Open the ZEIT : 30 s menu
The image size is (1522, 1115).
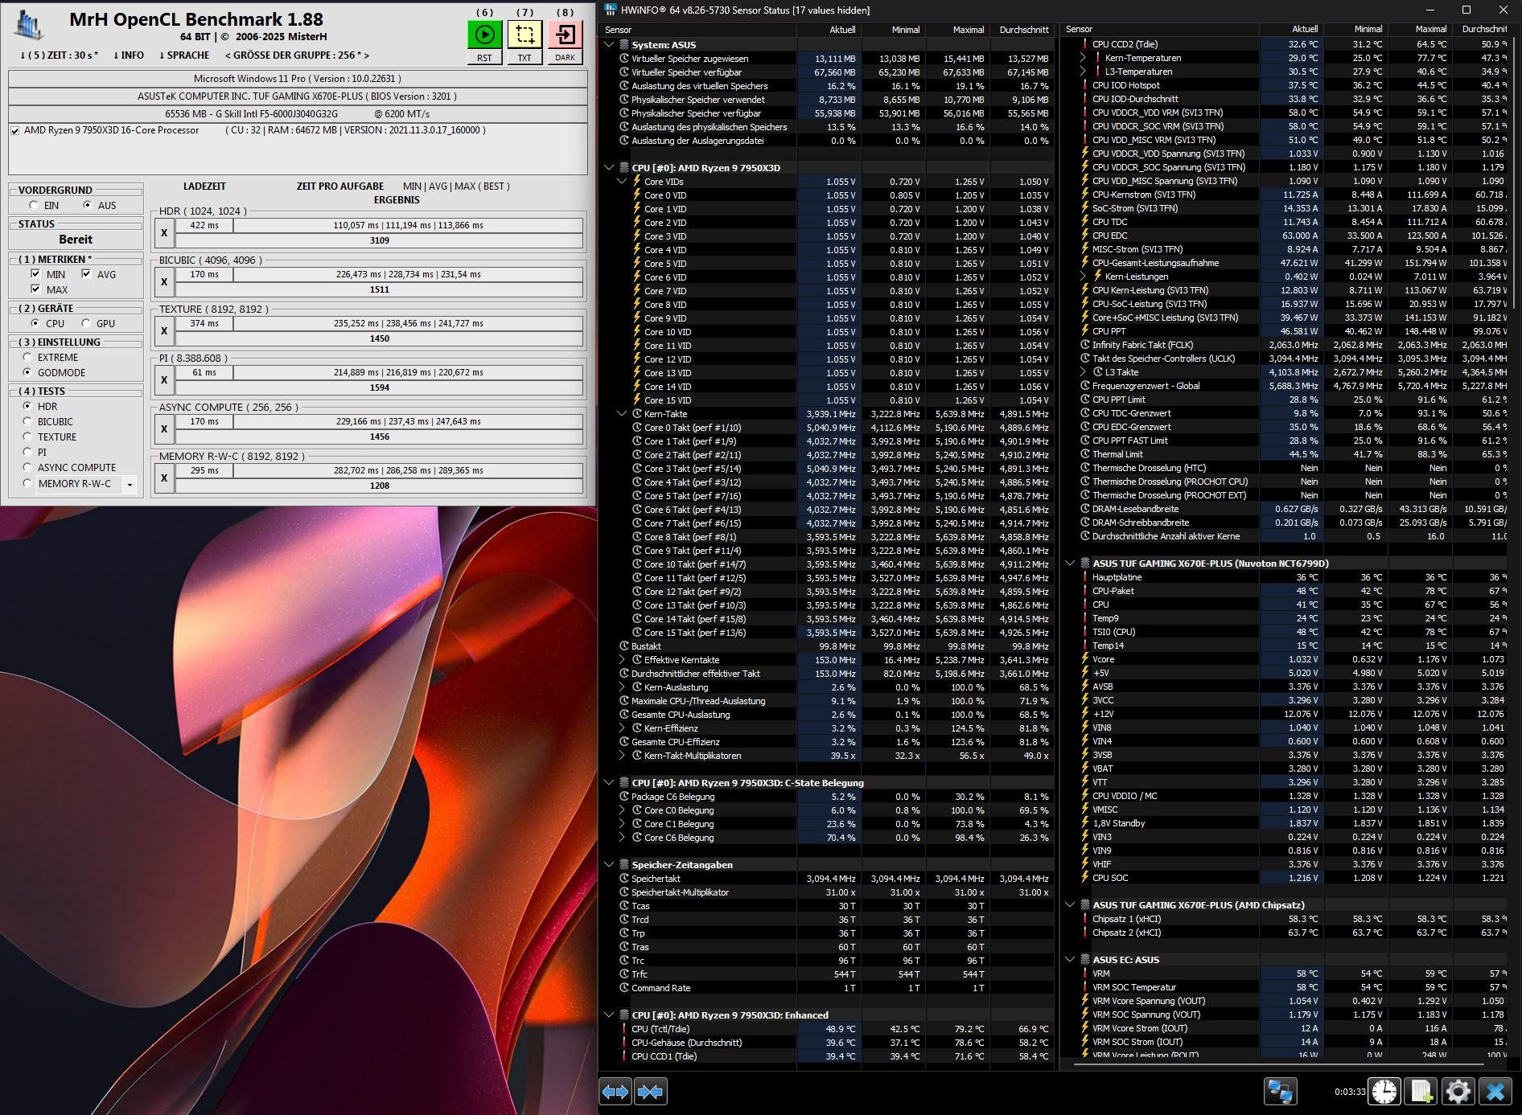(59, 55)
